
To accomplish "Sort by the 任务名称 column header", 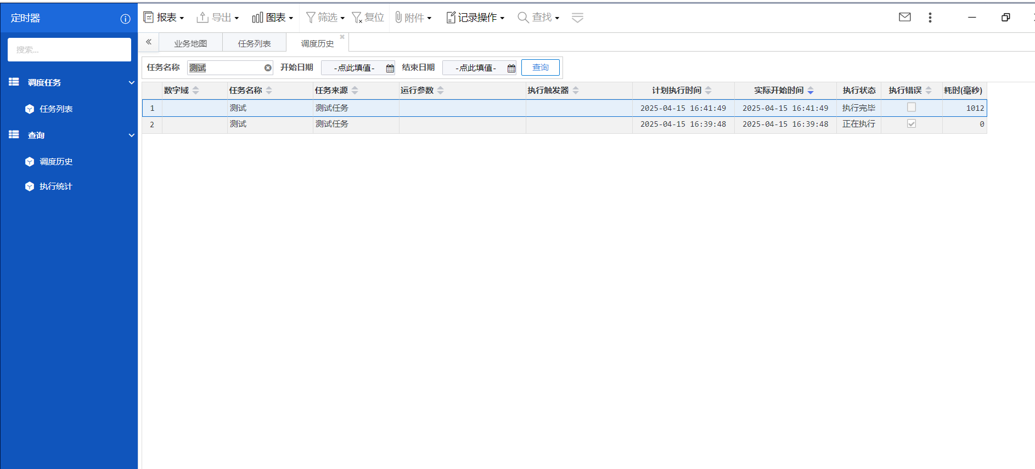I will click(x=268, y=90).
